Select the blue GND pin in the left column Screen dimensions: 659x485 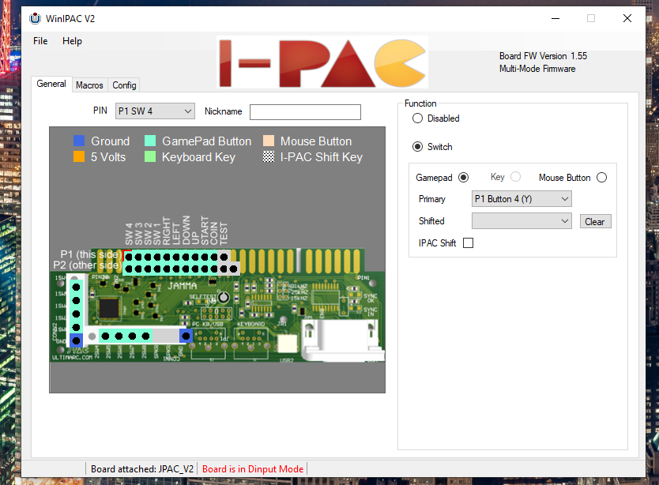click(76, 340)
